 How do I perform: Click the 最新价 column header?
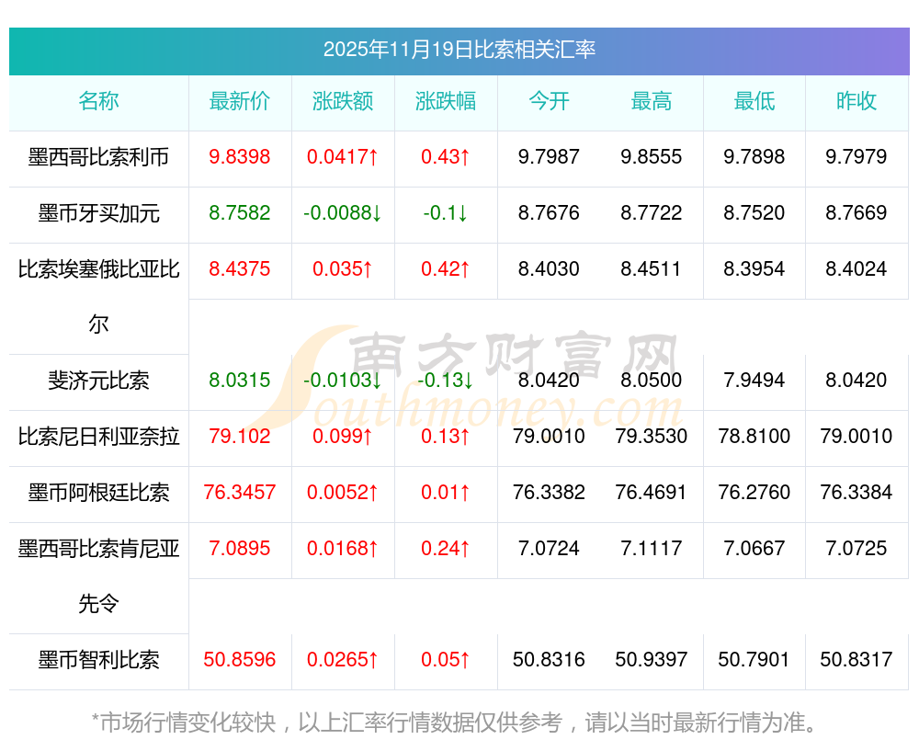click(x=239, y=101)
